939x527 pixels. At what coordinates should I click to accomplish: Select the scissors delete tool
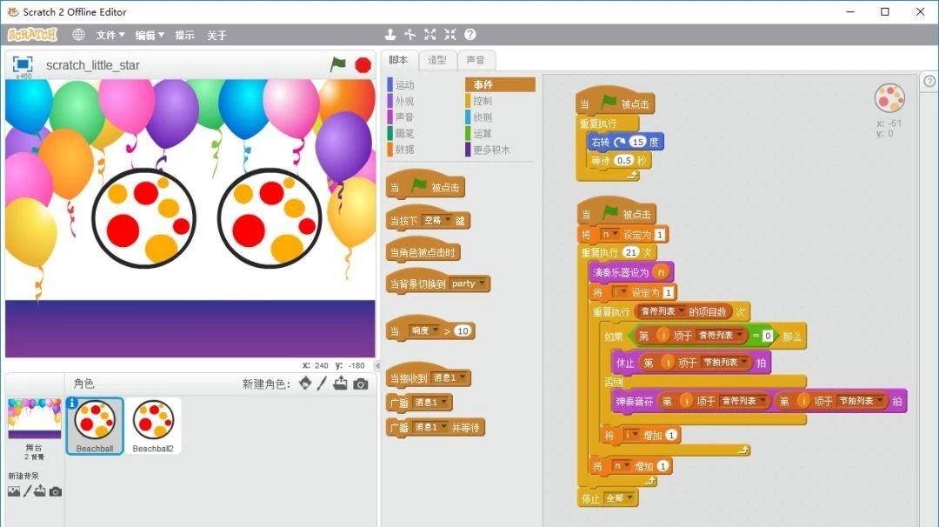(410, 35)
